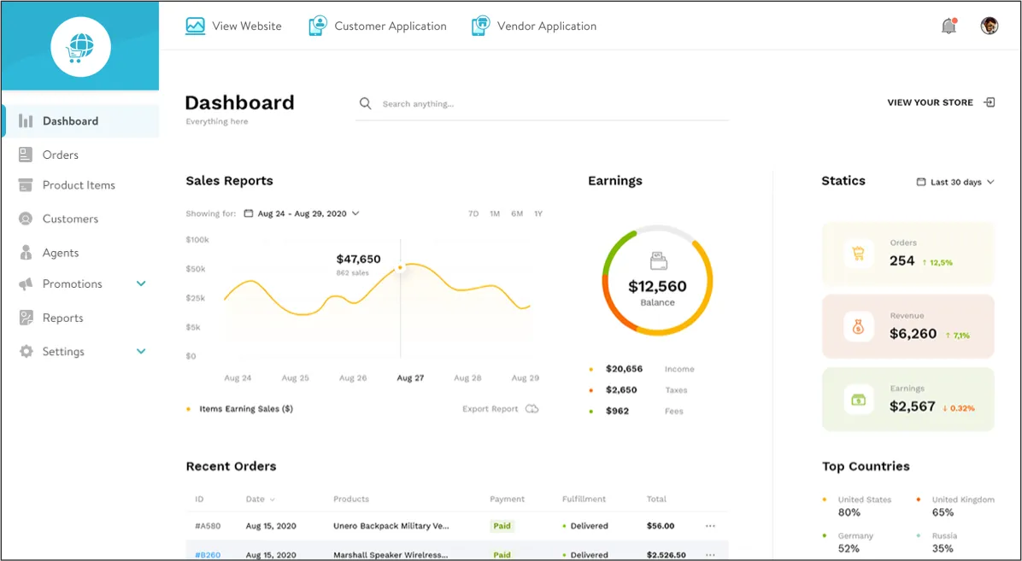Open the user profile avatar
This screenshot has width=1022, height=561.
[x=990, y=26]
